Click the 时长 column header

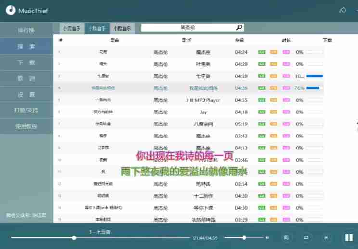click(x=286, y=40)
